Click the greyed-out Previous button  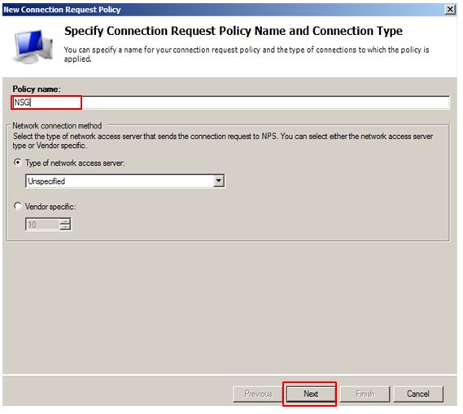pyautogui.click(x=258, y=394)
